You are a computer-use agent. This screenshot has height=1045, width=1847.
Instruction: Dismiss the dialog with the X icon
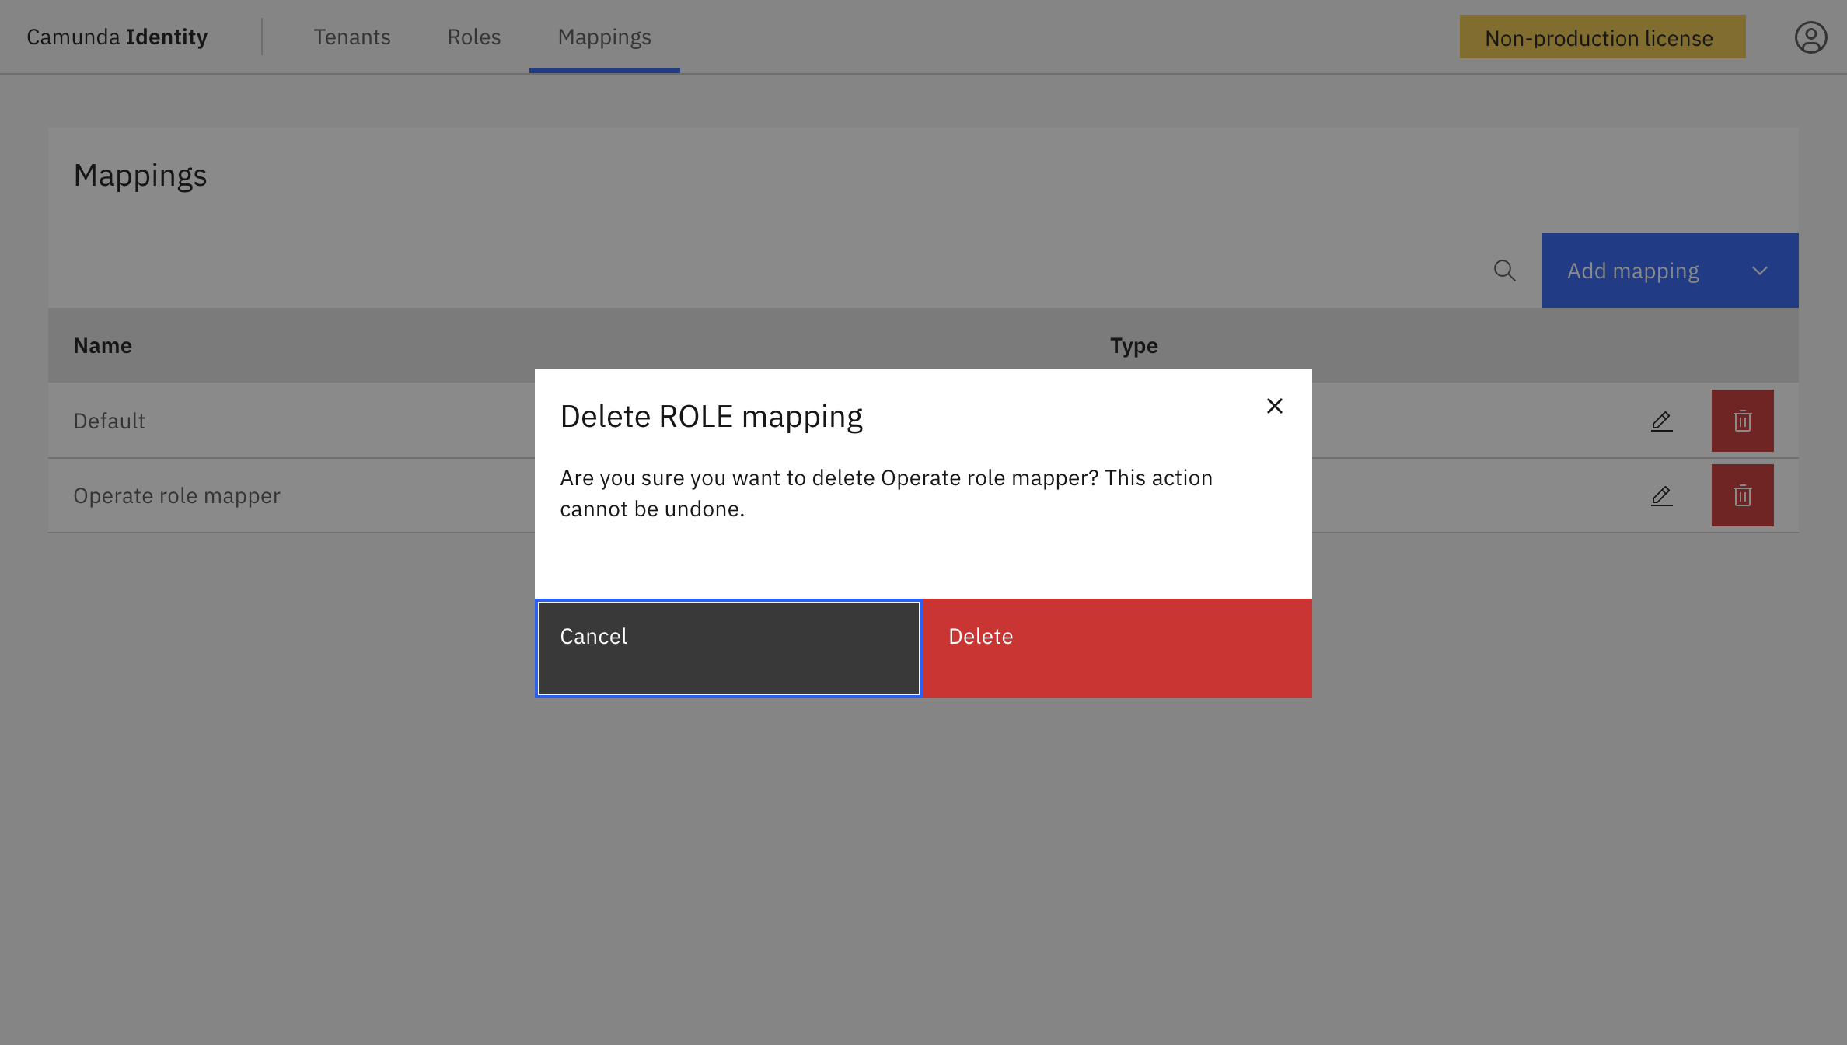[x=1274, y=406]
